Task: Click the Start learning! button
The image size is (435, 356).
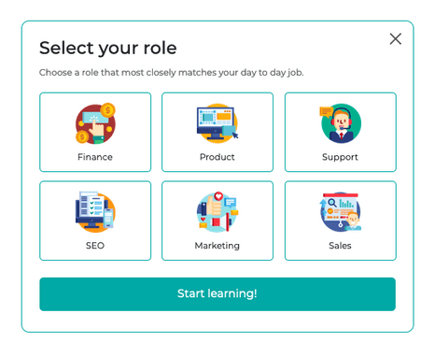Action: coord(217,294)
